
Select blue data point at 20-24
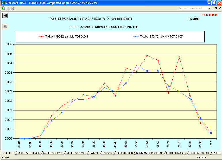tap(62, 113)
